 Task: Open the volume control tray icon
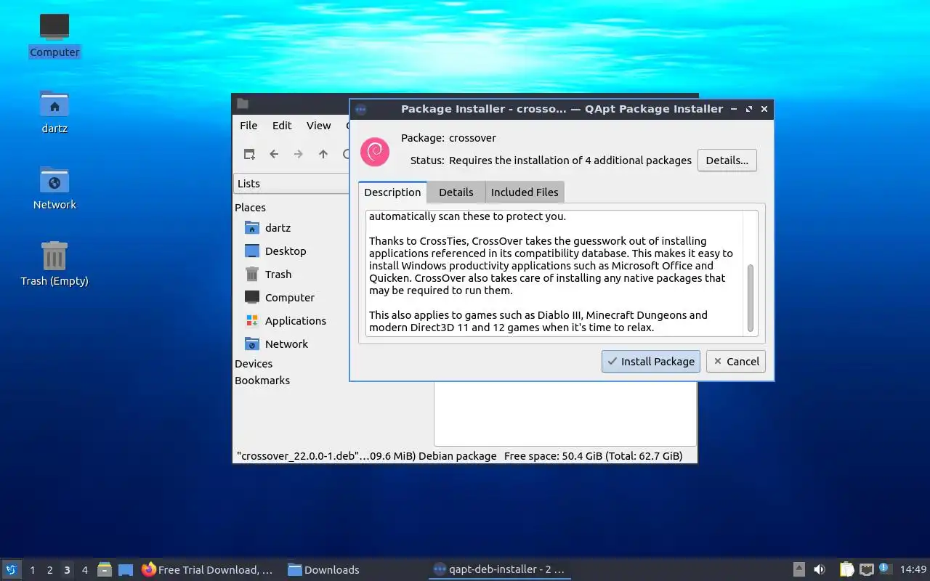pos(820,569)
